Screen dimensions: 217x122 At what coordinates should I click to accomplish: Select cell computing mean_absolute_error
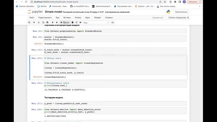(115, 111)
